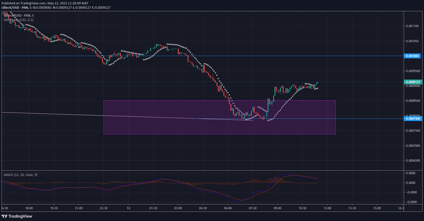Select the 'LBlock/USD - PAN, 5' OHLC header line
The width and height of the screenshot is (424, 221).
coord(56,8)
